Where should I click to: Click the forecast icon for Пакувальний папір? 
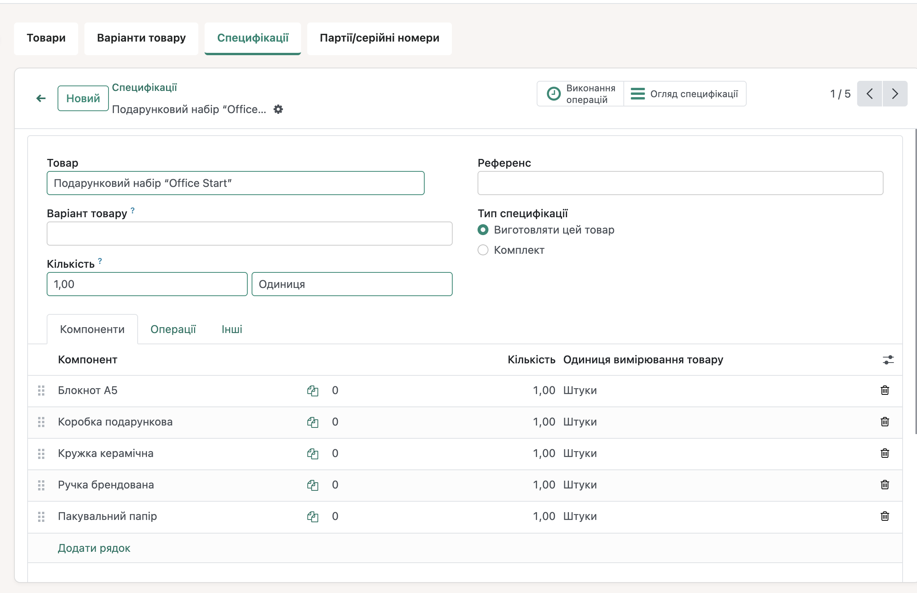pos(313,516)
